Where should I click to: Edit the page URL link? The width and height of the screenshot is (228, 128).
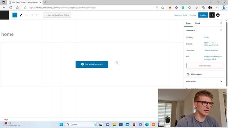coord(213,58)
